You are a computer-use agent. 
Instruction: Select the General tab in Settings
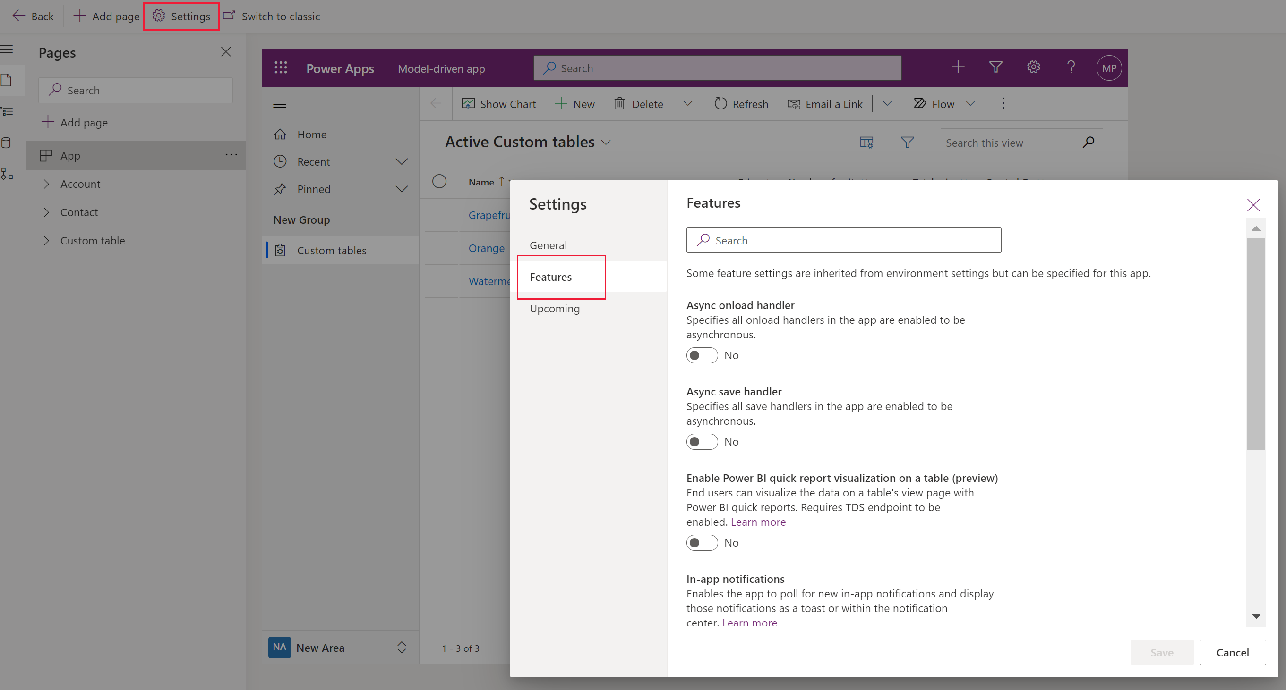[x=548, y=245]
